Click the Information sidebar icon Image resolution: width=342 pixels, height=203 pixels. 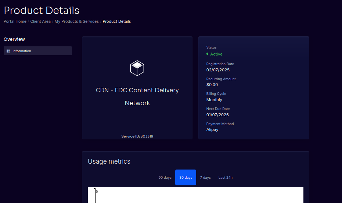point(8,51)
